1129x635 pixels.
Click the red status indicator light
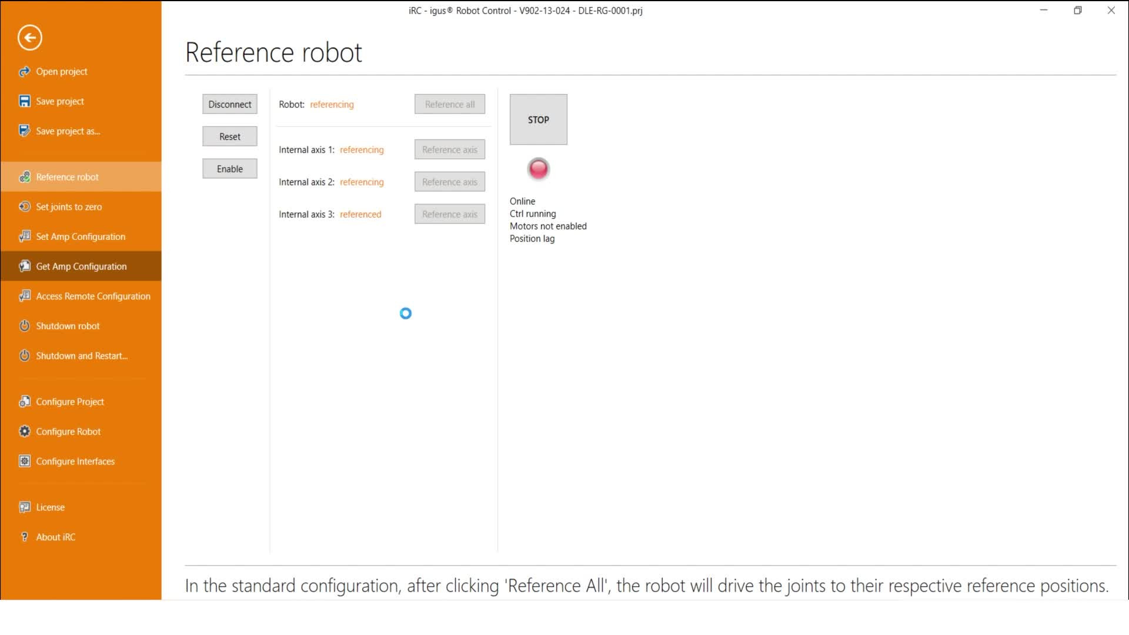539,169
